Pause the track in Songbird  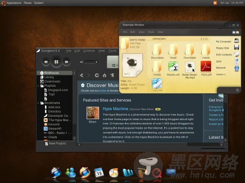56,62
